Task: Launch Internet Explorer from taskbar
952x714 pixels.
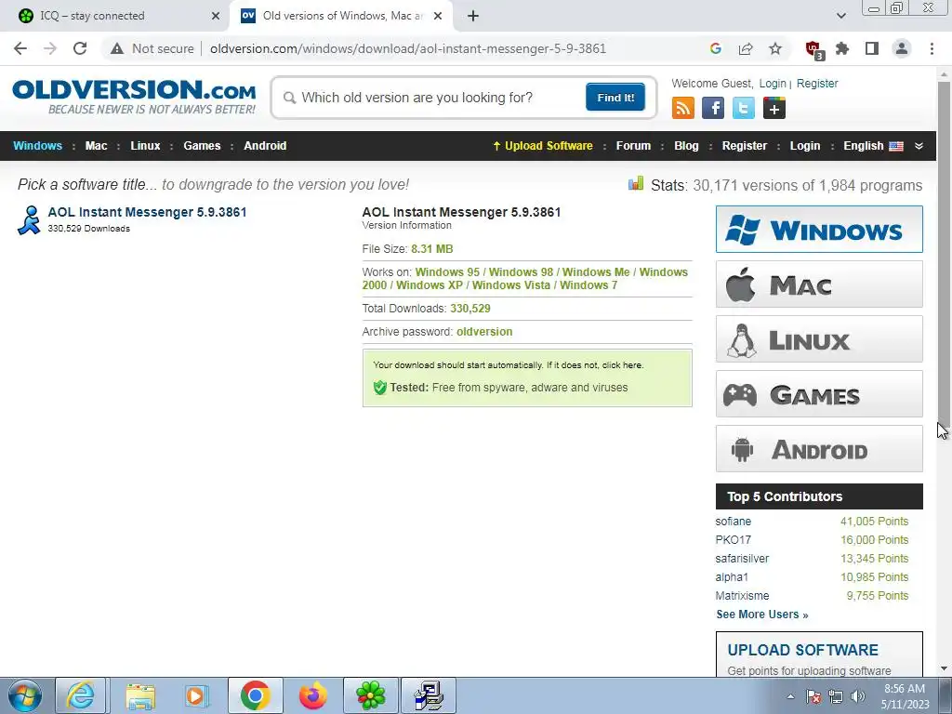Action: 80,695
